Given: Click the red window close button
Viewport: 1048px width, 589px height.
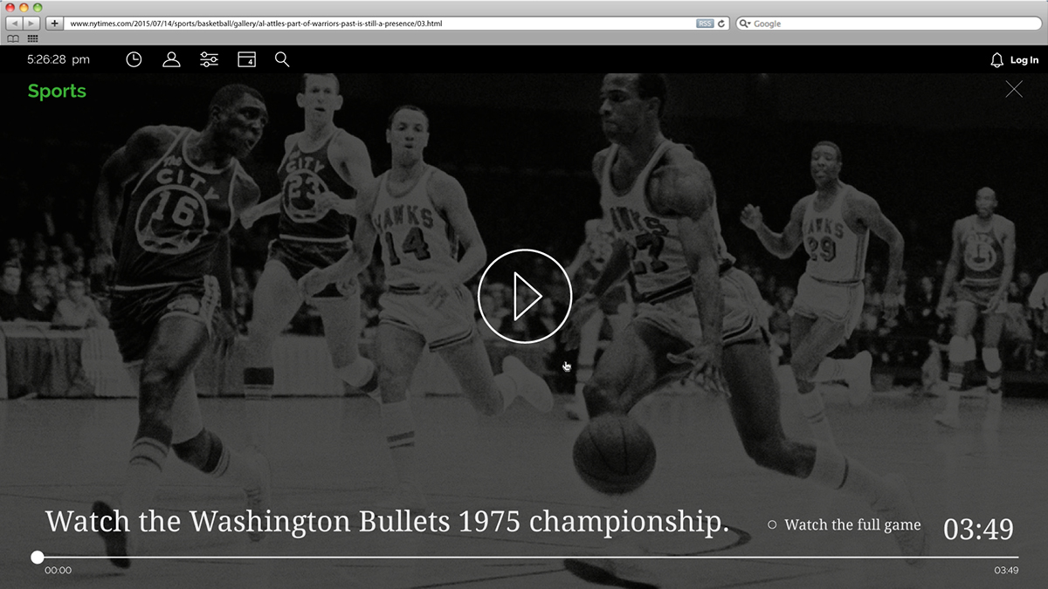Looking at the screenshot, I should [11, 7].
